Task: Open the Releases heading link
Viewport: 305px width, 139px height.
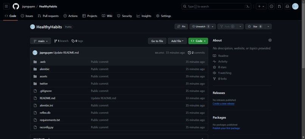Action: (x=219, y=93)
